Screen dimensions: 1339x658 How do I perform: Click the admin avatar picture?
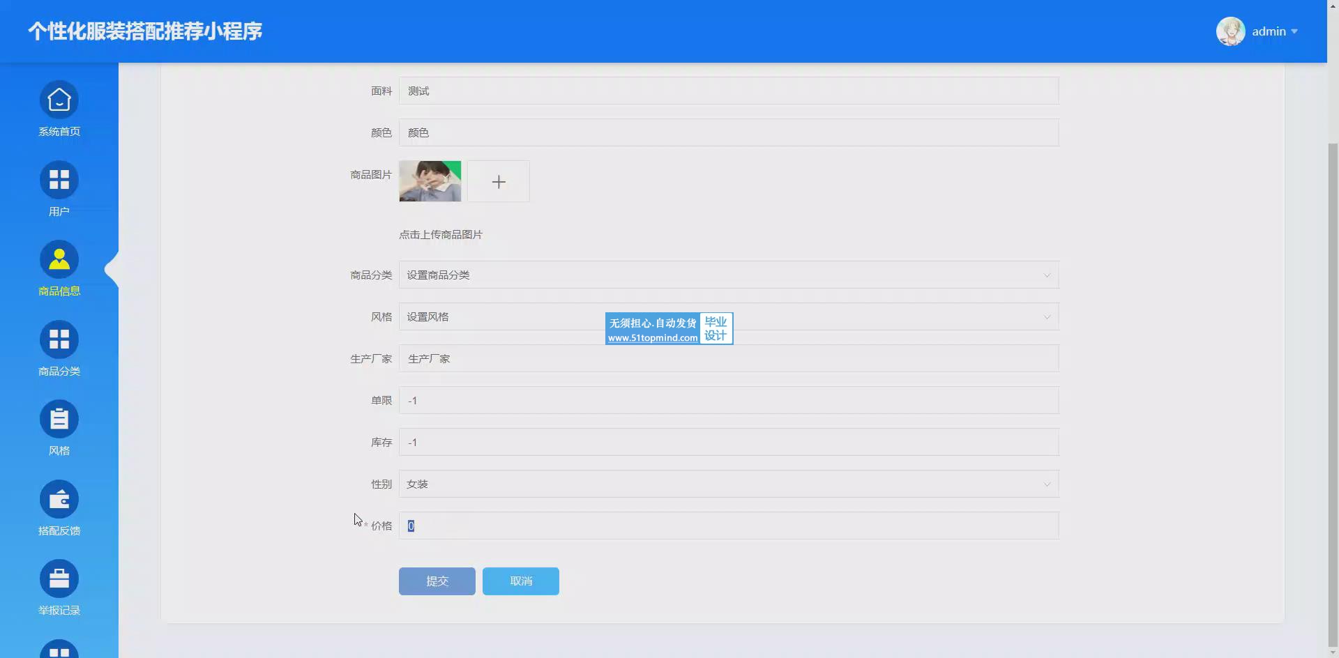click(x=1230, y=31)
